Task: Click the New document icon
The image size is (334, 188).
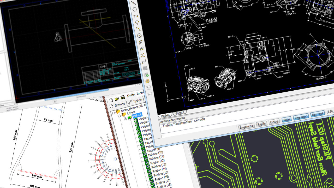Action: (111, 100)
